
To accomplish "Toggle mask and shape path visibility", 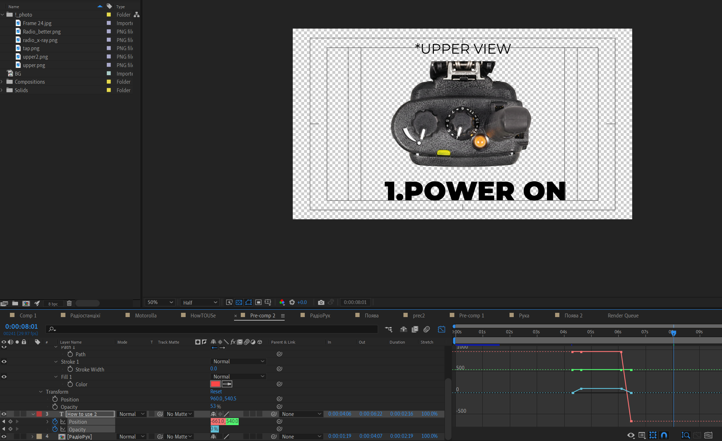I will [x=249, y=302].
